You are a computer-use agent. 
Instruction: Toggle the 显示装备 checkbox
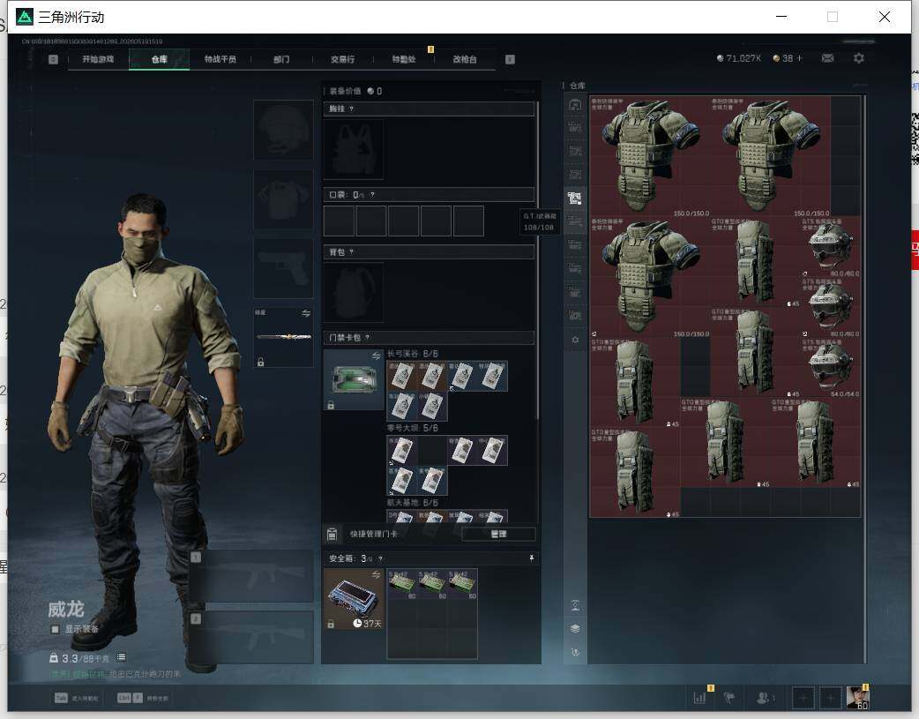point(55,629)
